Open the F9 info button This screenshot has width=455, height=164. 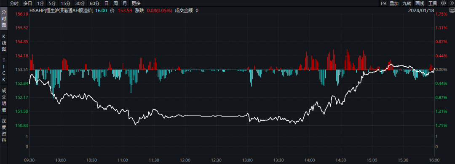pos(383,3)
